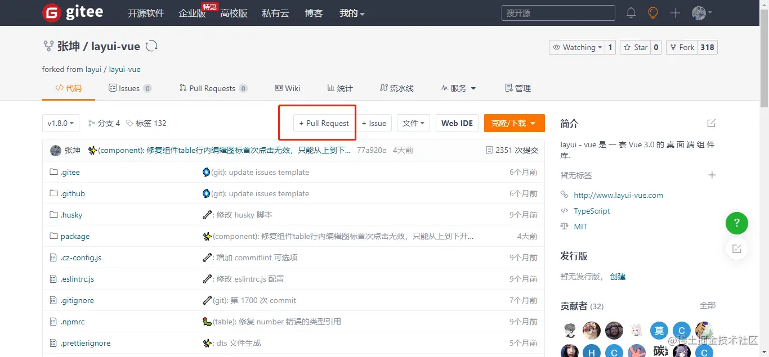Viewport: 769px width, 357px height.
Task: Click the plus create icon in header
Action: (x=675, y=13)
